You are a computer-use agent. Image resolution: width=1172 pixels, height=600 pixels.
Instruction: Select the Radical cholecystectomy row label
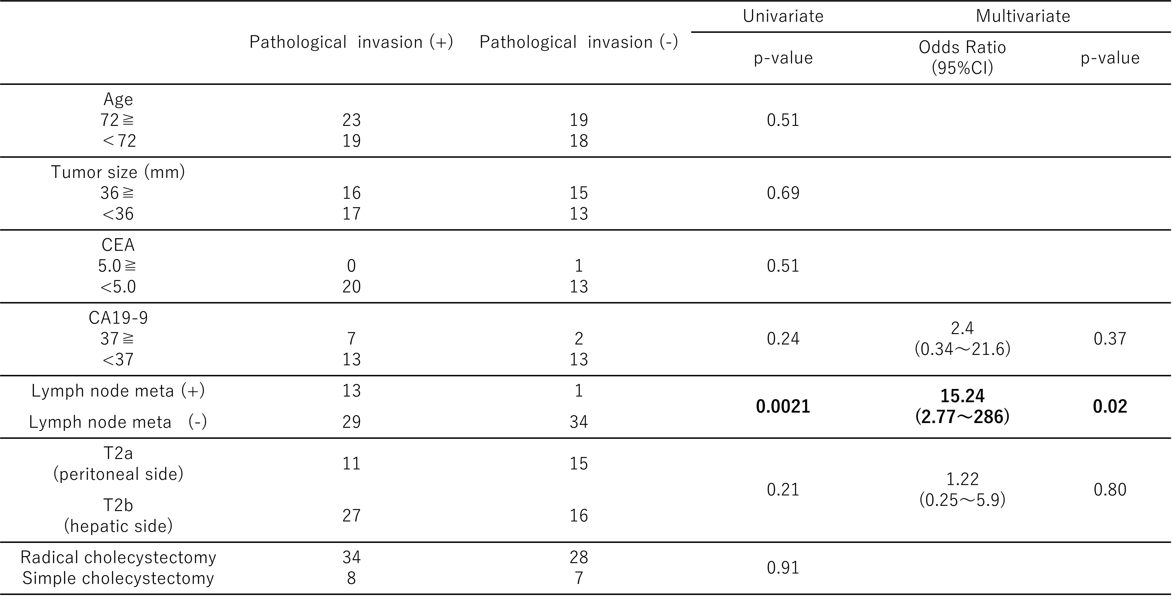tap(118, 557)
